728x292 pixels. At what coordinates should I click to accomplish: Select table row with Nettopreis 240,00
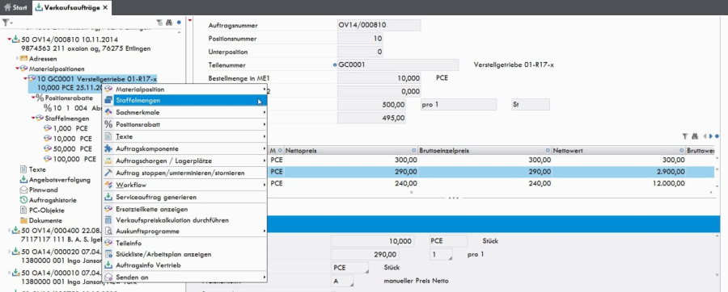coord(491,183)
